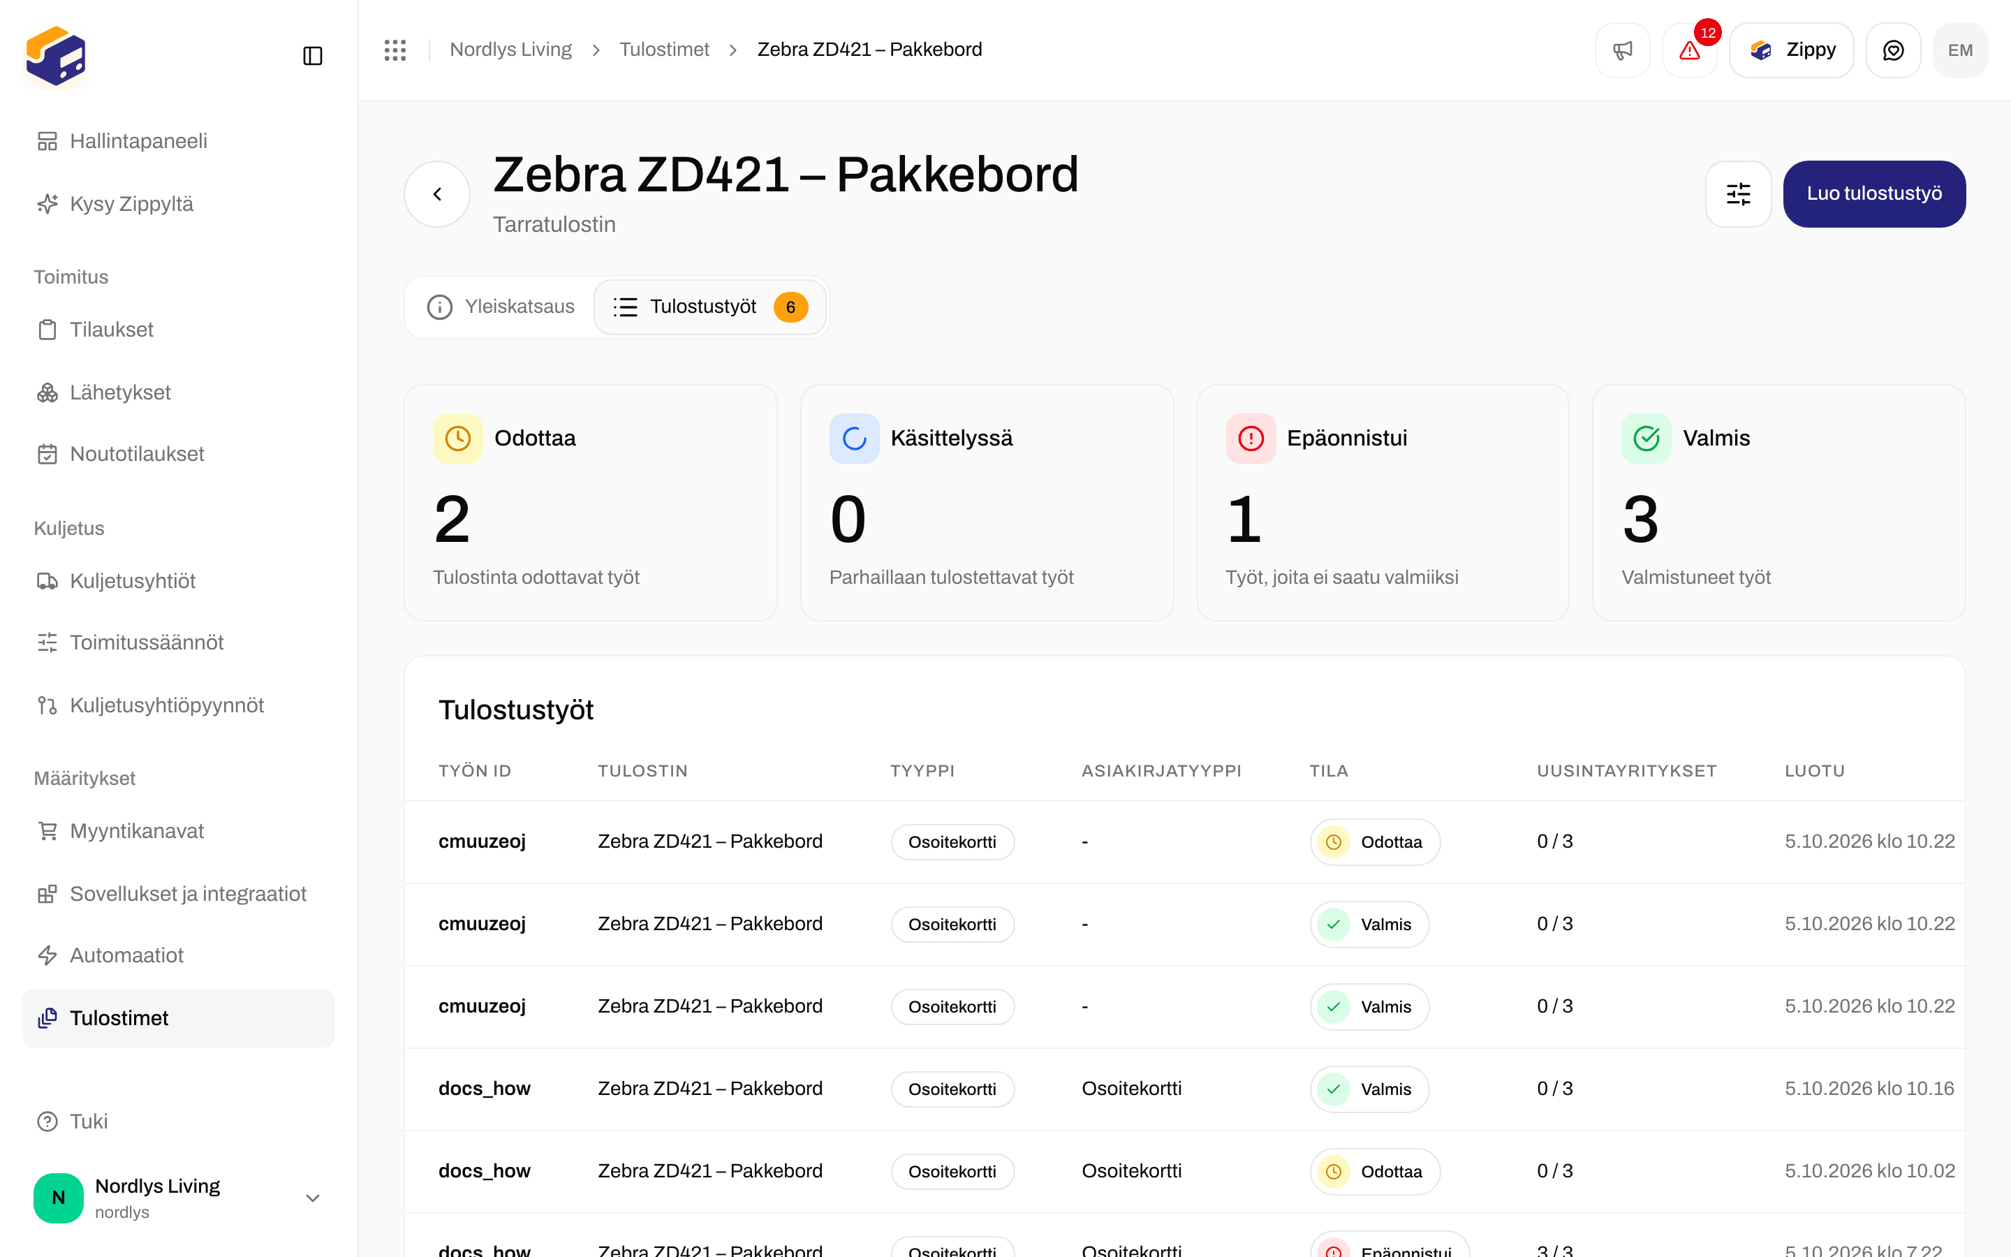
Task: Open Hallintapaneeli in the sidebar
Action: tap(179, 141)
